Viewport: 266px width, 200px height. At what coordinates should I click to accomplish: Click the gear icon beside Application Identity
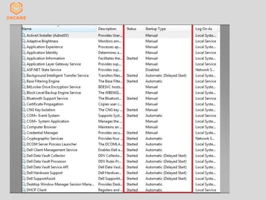pyautogui.click(x=24, y=53)
